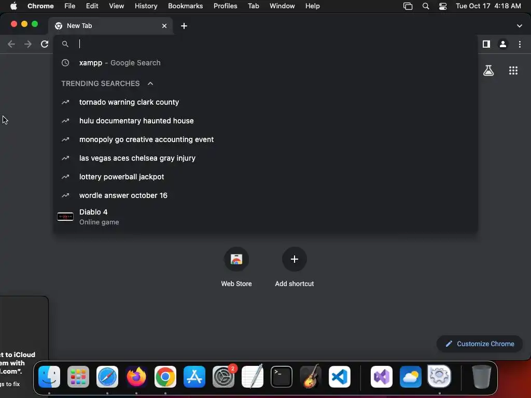The height and width of the screenshot is (398, 531).
Task: Click the Customize Chrome button
Action: click(x=480, y=344)
